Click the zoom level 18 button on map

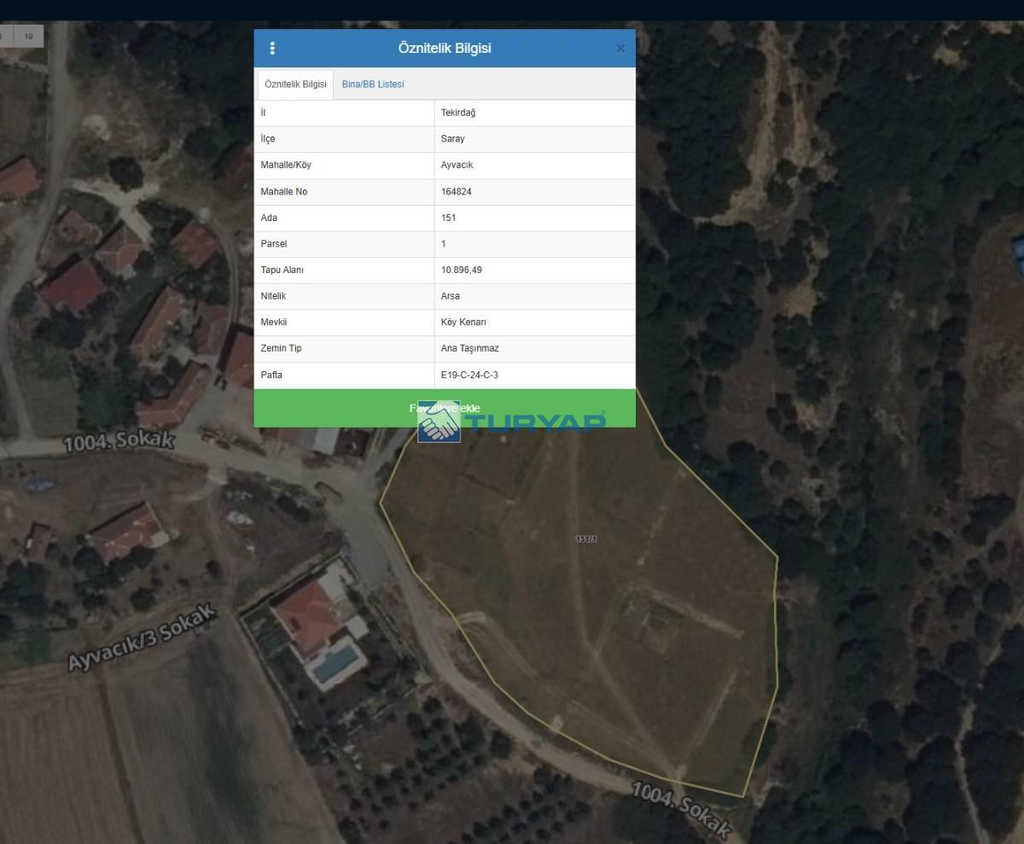[x=29, y=37]
